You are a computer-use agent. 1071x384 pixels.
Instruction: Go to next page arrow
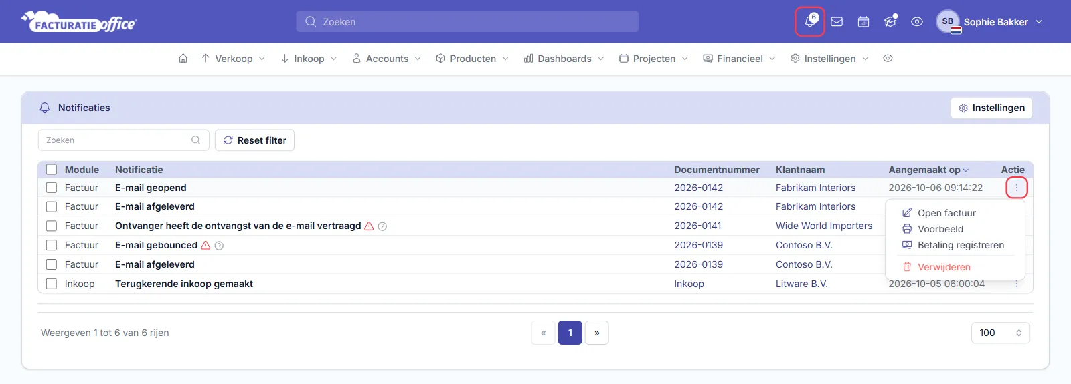click(596, 333)
